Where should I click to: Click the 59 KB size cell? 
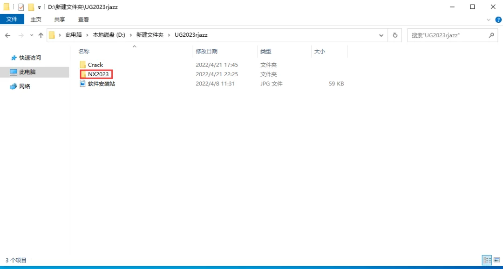(x=336, y=84)
